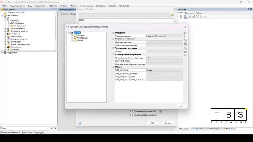Click filter icon beside the Поиск field
Viewport: 253px width, 142px height.
pyautogui.click(x=51, y=129)
